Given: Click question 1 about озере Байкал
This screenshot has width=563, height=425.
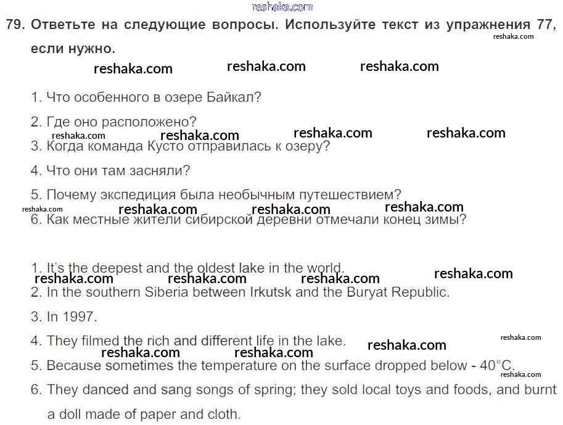Looking at the screenshot, I should (x=147, y=97).
